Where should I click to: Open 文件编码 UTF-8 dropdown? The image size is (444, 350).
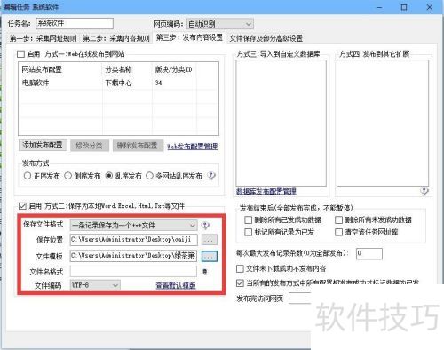tap(95, 285)
